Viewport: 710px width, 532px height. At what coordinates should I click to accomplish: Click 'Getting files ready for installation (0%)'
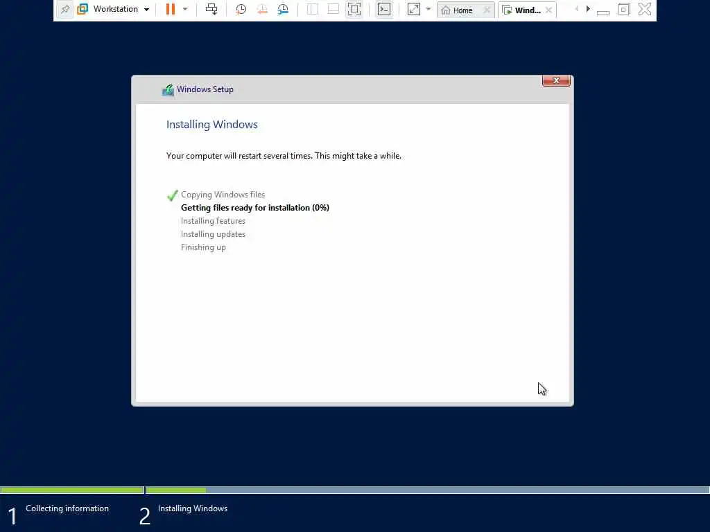[x=255, y=208]
